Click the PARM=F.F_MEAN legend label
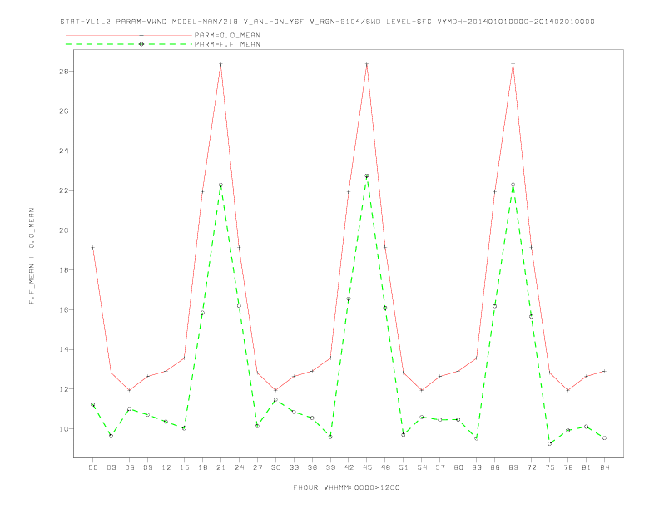 pos(227,44)
